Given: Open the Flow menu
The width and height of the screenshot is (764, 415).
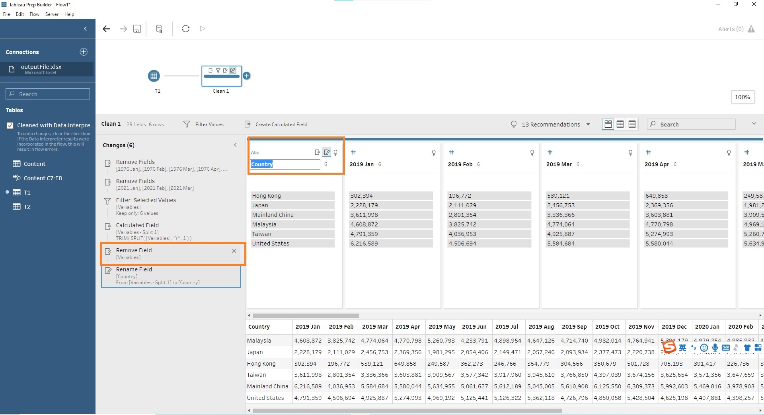Looking at the screenshot, I should click(x=35, y=14).
